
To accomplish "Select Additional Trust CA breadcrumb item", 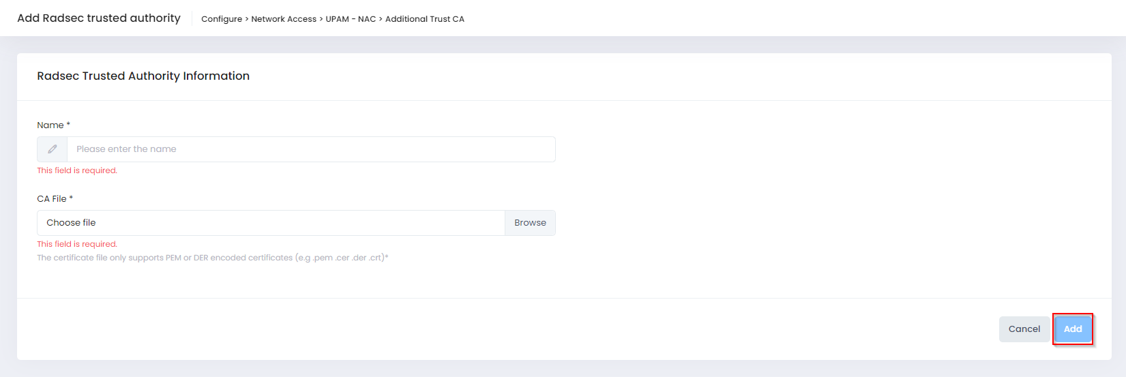I will (x=424, y=19).
